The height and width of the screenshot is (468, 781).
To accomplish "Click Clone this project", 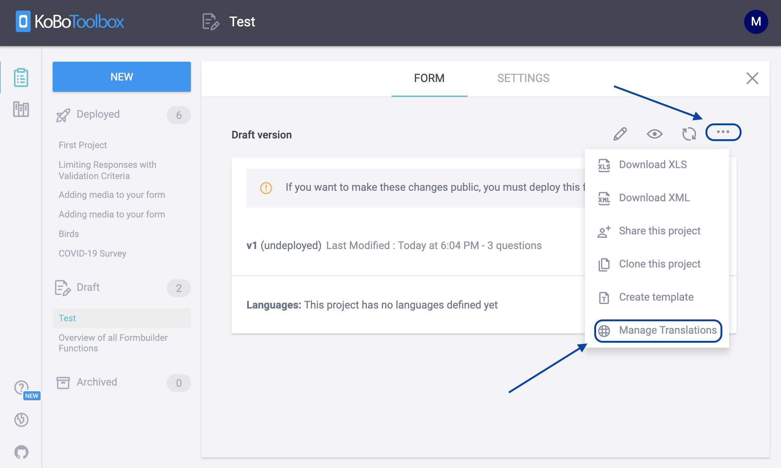I will (660, 264).
